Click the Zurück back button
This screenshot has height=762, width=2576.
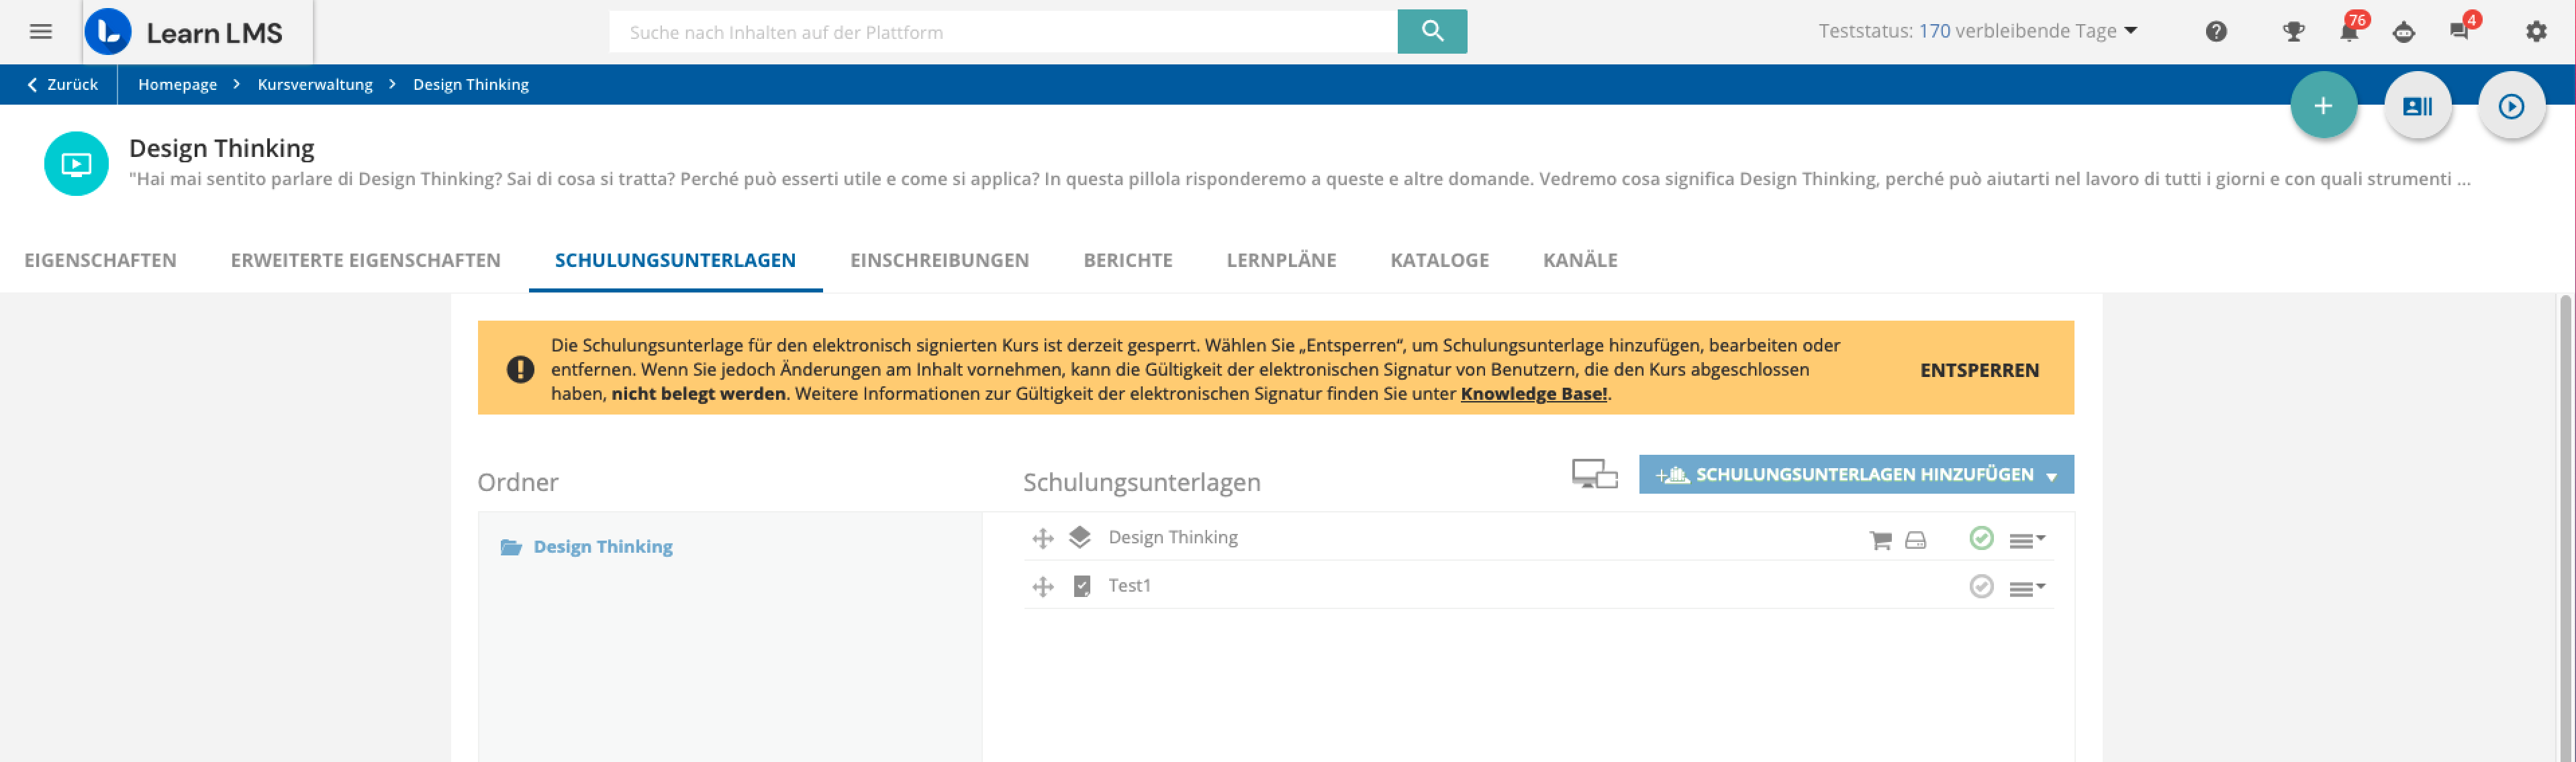(62, 85)
